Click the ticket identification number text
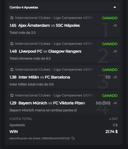128x149 pixels. [x=40, y=138]
